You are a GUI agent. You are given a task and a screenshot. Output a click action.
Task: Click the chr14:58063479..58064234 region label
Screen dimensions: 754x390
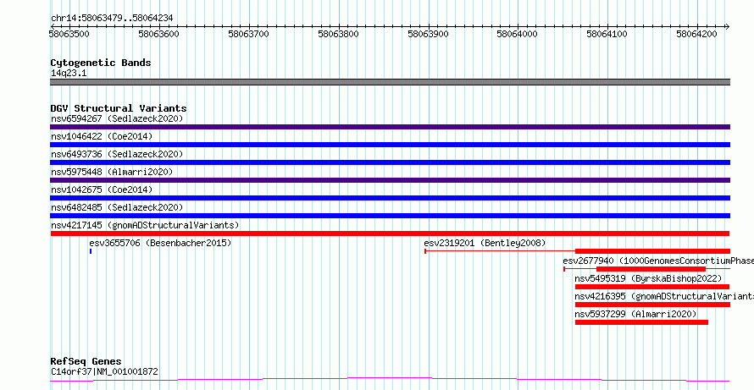point(112,19)
